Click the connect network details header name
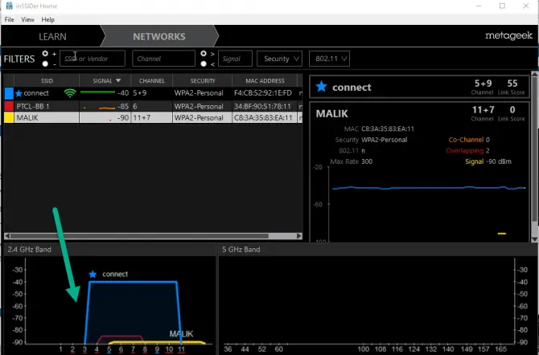This screenshot has height=355, width=539. [352, 88]
